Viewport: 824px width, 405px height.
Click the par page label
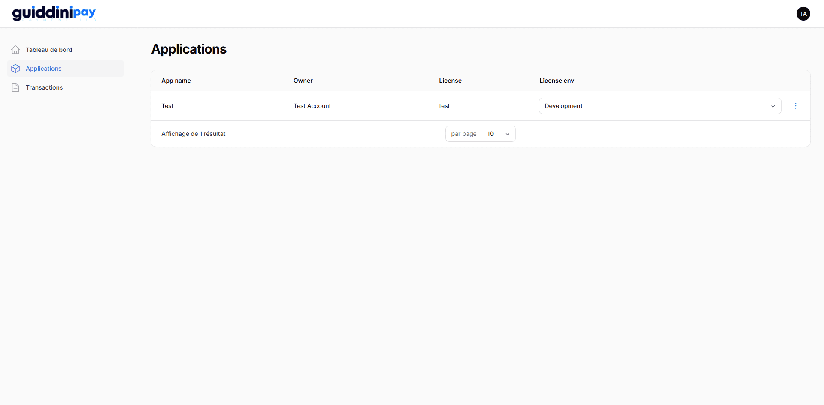[x=463, y=133]
